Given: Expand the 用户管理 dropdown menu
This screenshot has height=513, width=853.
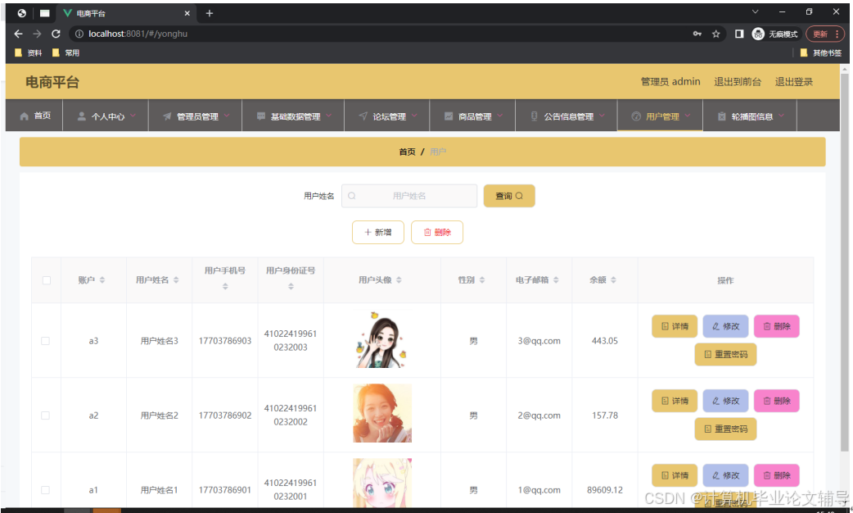Looking at the screenshot, I should [x=661, y=116].
